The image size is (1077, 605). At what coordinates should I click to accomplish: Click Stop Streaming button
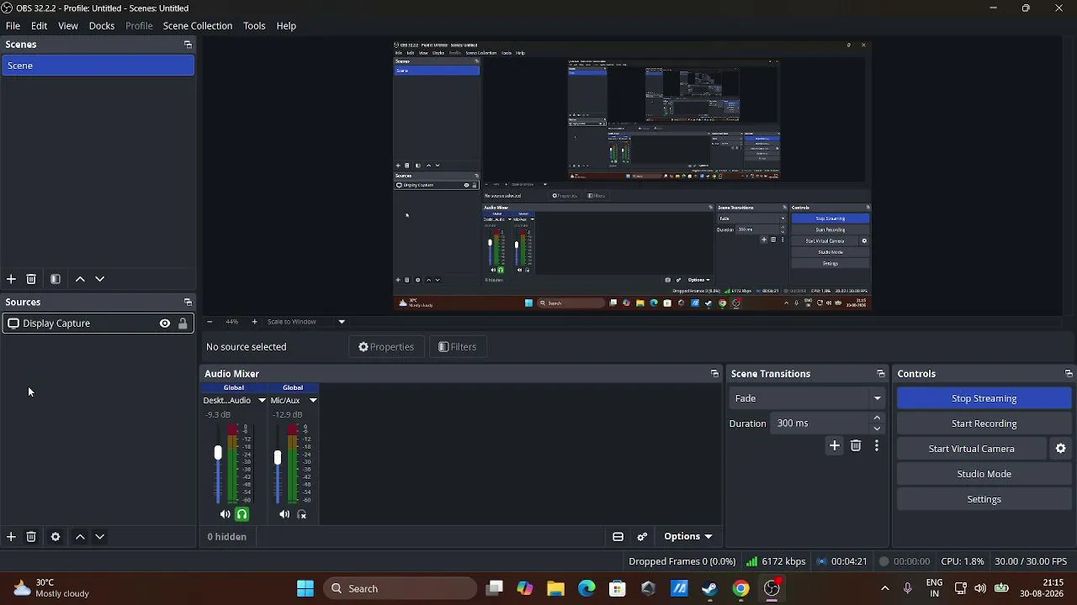coord(984,398)
